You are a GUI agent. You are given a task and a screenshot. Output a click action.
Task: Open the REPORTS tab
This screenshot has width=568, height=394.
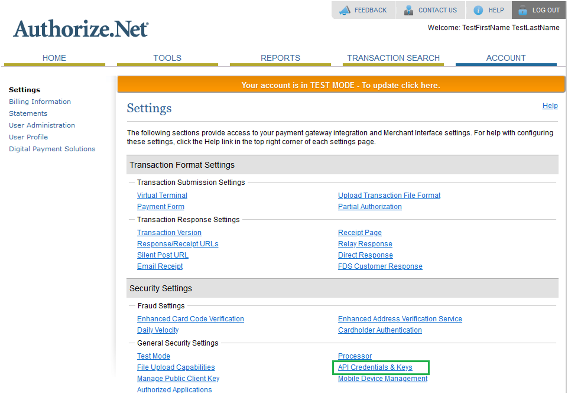[280, 58]
